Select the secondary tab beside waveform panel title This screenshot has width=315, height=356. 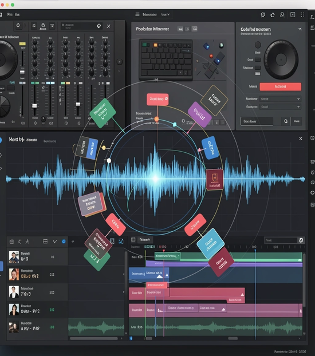50,141
